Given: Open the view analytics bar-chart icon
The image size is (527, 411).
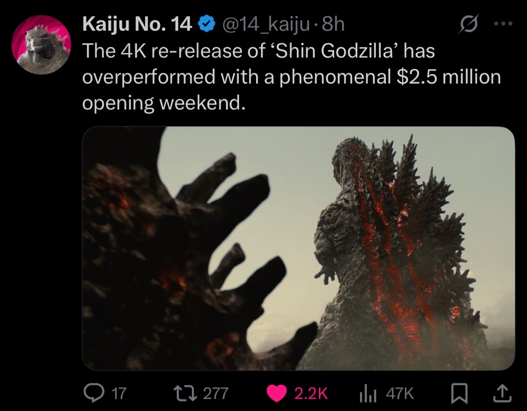Looking at the screenshot, I should coord(368,393).
